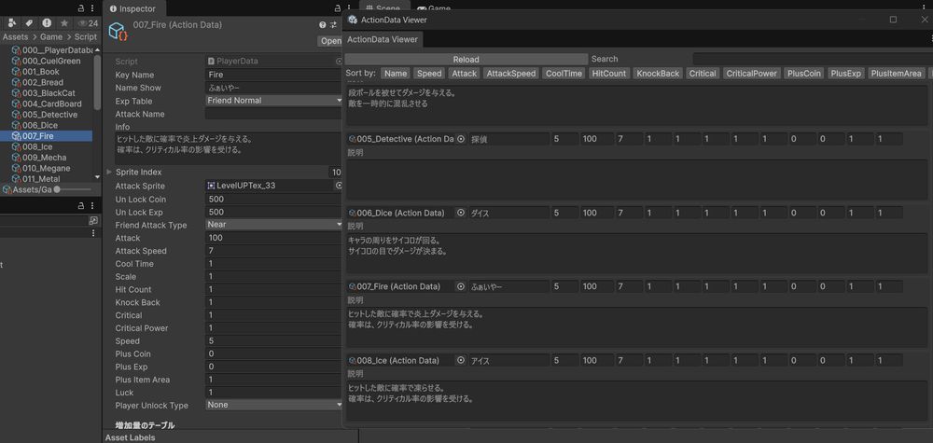Screen dimensions: 933x443
Task: Click the Project list scroll down arrow
Action: pyautogui.click(x=97, y=177)
